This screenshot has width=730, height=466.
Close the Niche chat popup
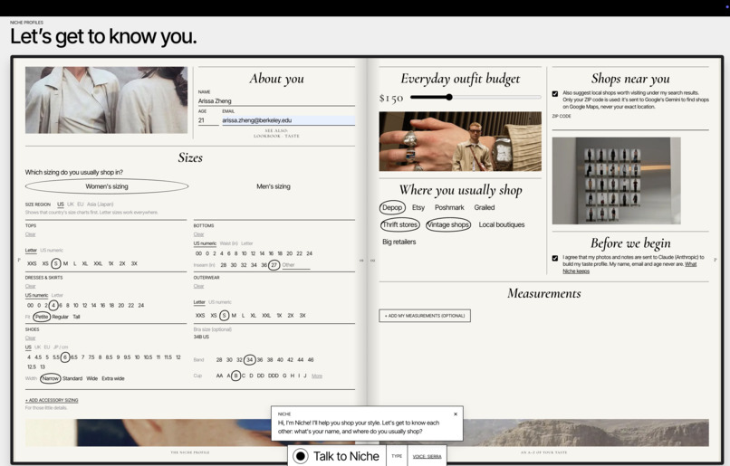coord(456,414)
